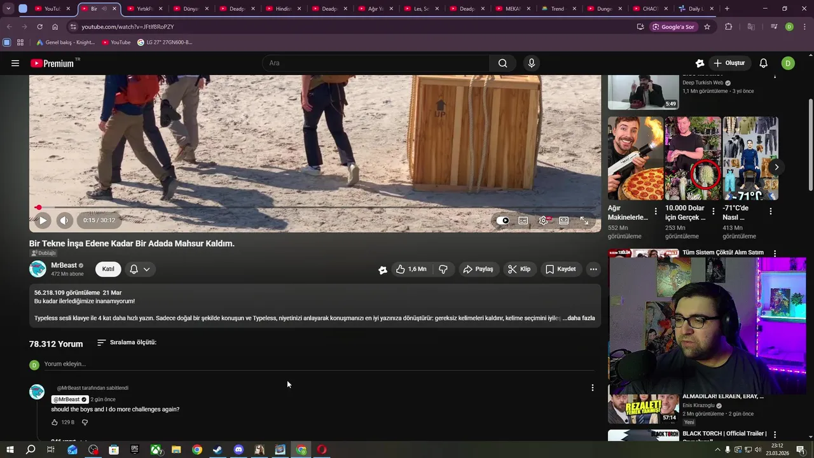
Task: Click the red progress scrubber dot
Action: pyautogui.click(x=38, y=207)
